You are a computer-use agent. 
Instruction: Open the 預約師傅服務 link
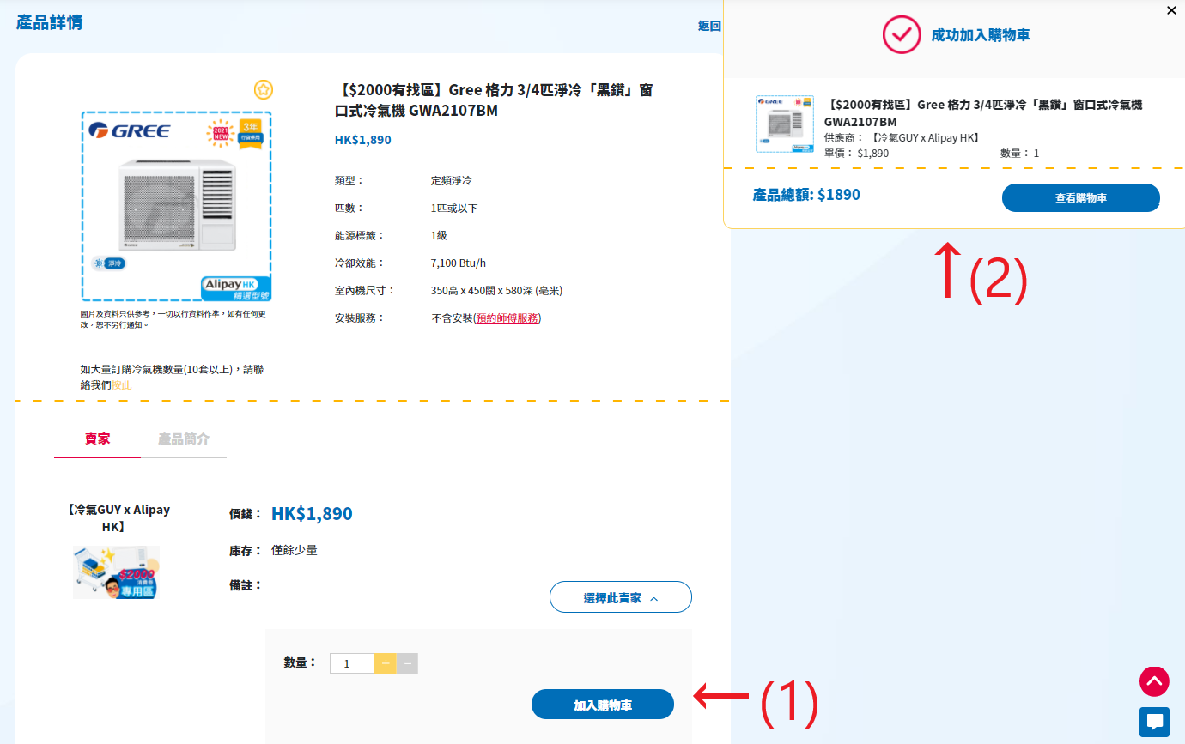click(507, 318)
